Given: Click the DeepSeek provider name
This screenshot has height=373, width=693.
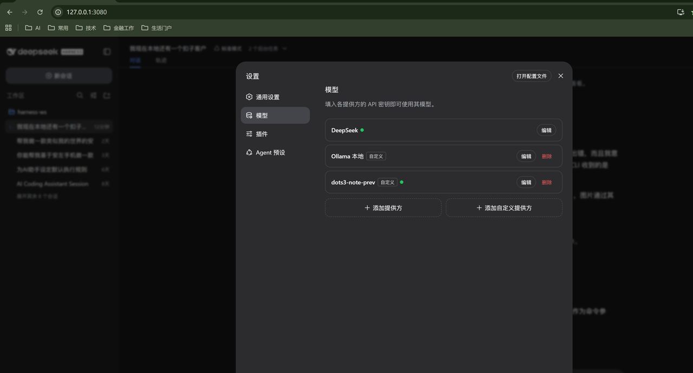Looking at the screenshot, I should 344,130.
